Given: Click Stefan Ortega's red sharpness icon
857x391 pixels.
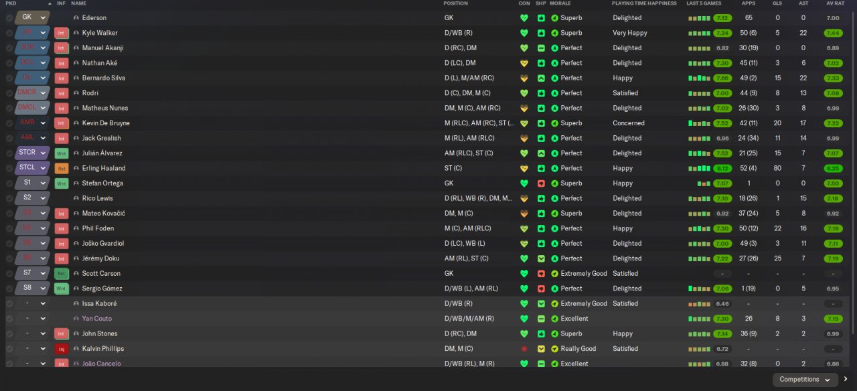Looking at the screenshot, I should point(541,183).
